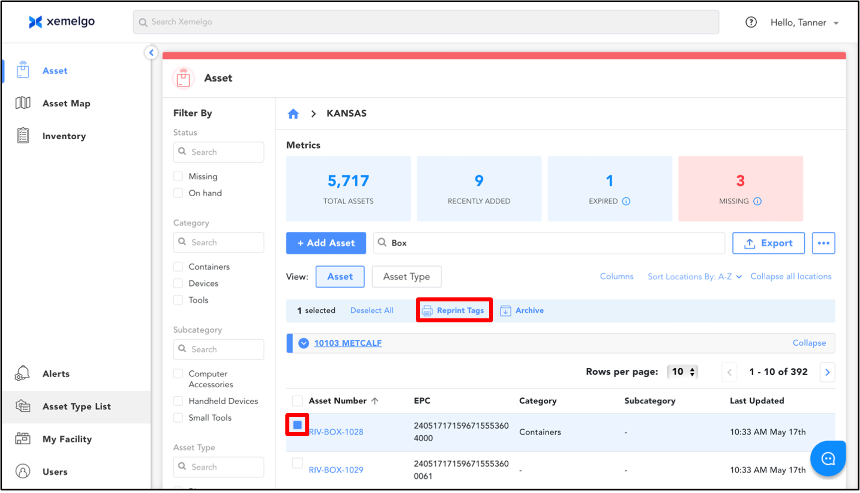The image size is (860, 493).
Task: Open the chat support bubble
Action: click(x=828, y=458)
